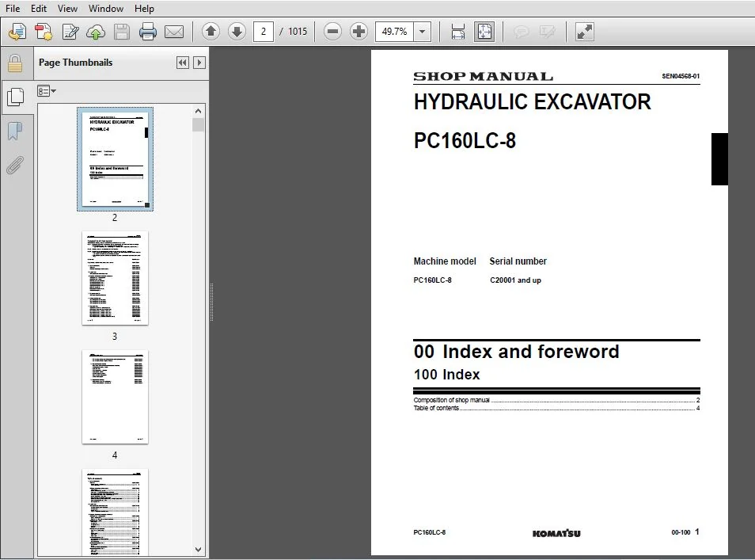Viewport: 755px width, 560px height.
Task: Click the KOMATSU logo at page bottom
Action: coord(556,534)
